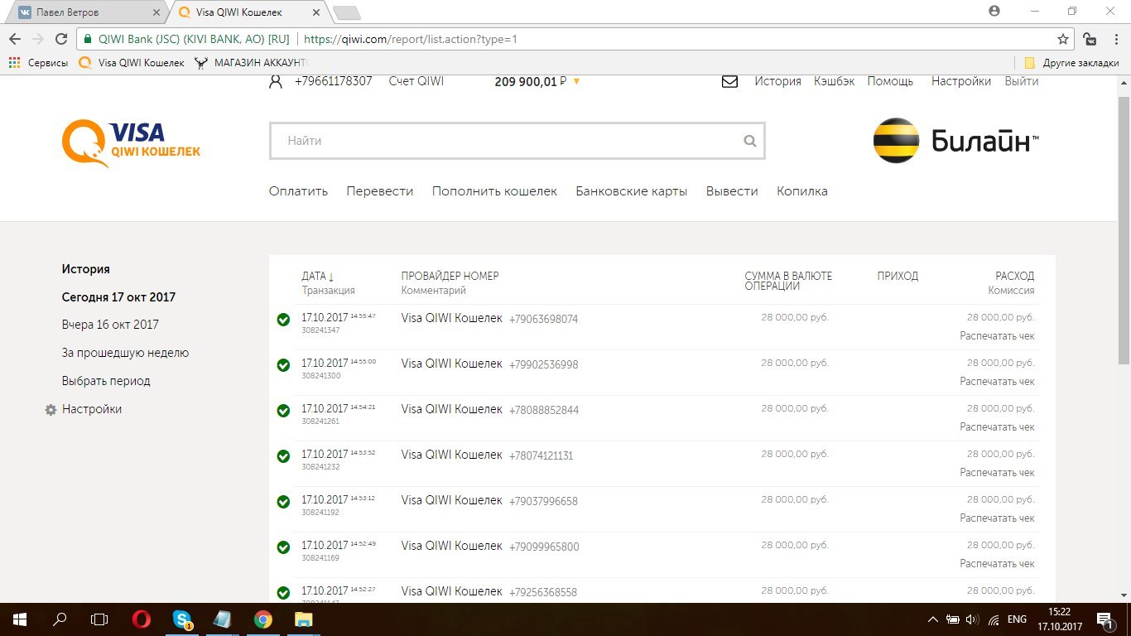Select Сегодня 17 окт 2017 filter
This screenshot has width=1131, height=636.
[118, 297]
